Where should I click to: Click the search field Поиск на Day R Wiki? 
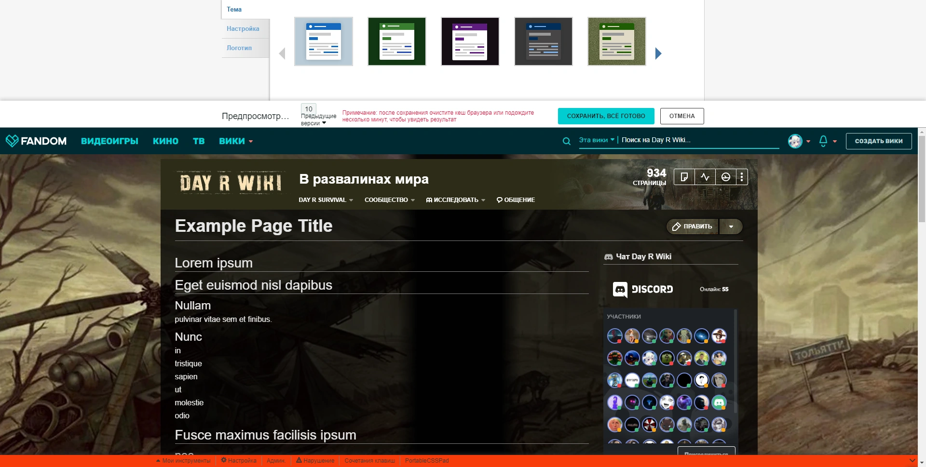[699, 140]
